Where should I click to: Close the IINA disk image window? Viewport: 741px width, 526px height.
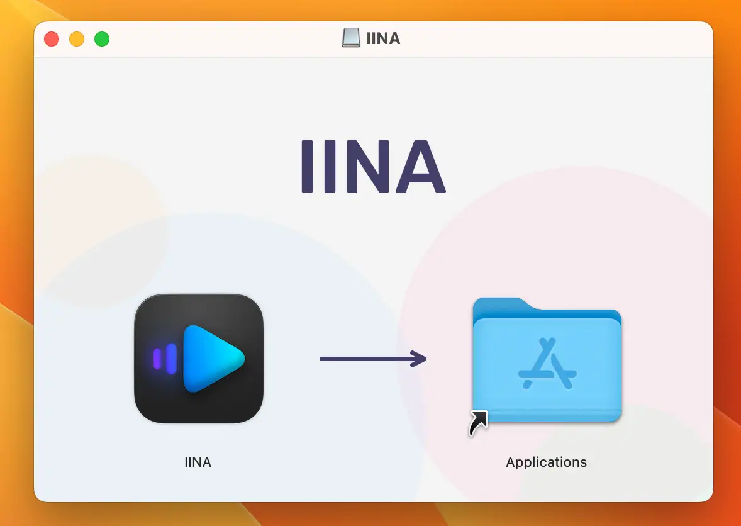coord(52,39)
